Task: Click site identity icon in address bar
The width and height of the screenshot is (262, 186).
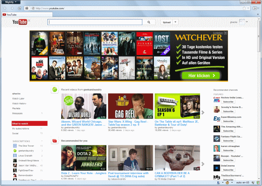Action: (33, 8)
